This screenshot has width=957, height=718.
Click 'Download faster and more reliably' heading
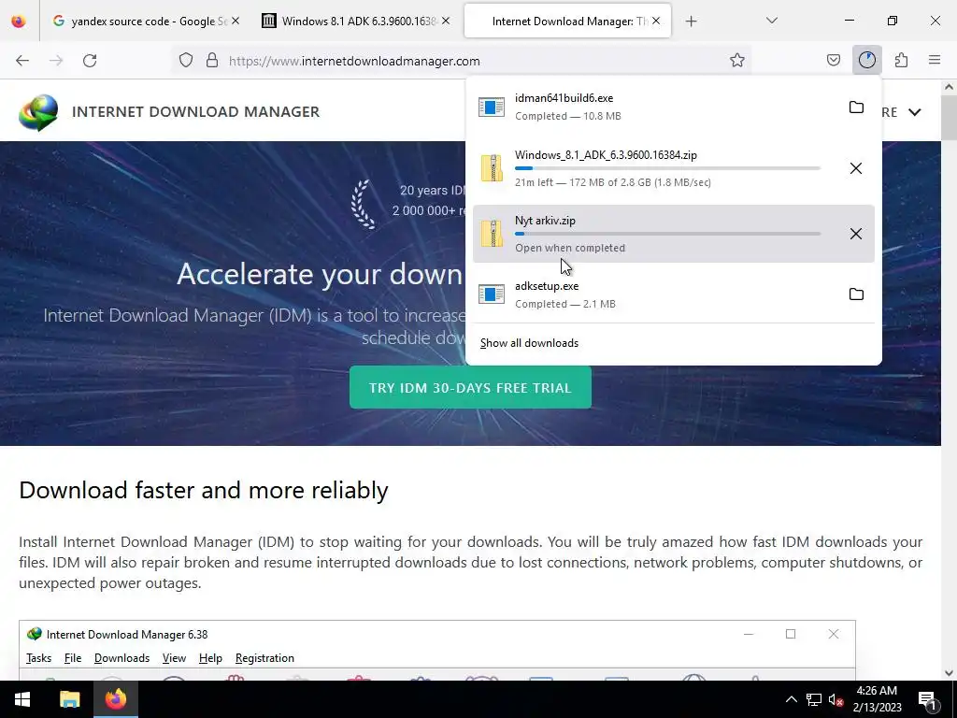[203, 490]
